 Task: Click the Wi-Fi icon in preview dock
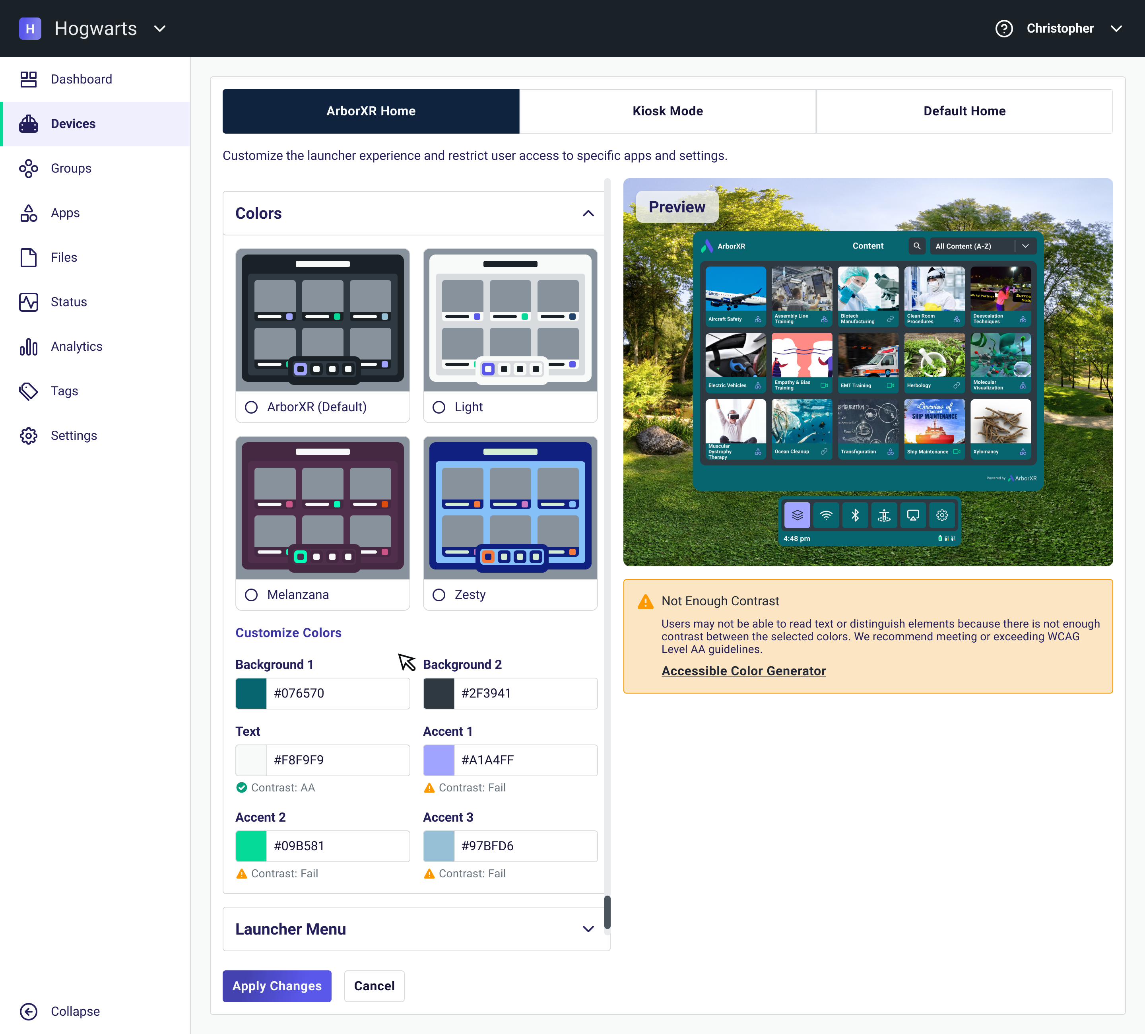pyautogui.click(x=826, y=515)
